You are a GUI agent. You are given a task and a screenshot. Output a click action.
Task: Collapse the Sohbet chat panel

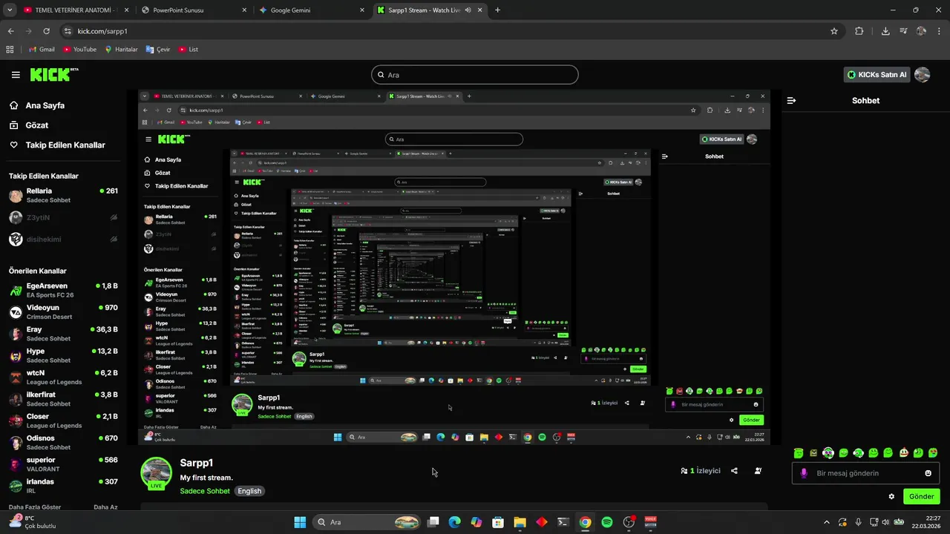791,100
